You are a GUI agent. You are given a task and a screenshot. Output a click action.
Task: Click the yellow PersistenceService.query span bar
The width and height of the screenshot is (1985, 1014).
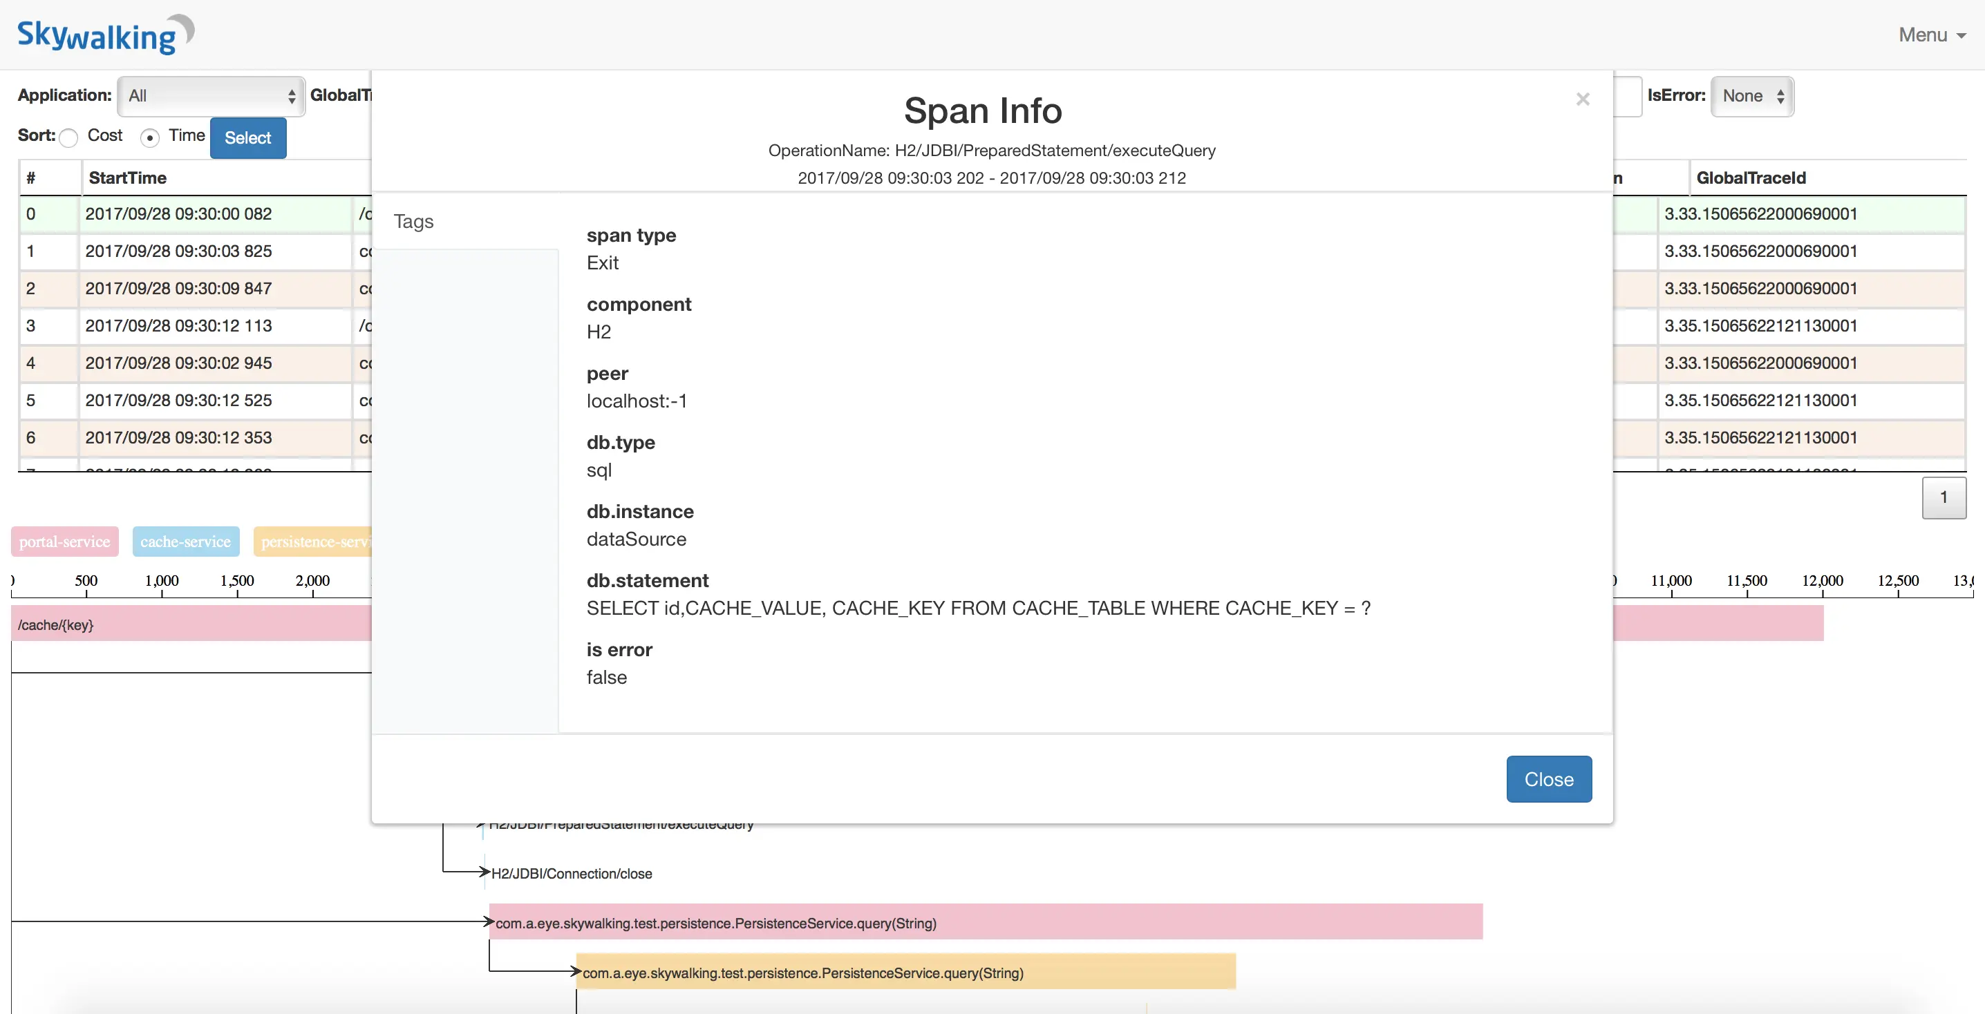905,972
